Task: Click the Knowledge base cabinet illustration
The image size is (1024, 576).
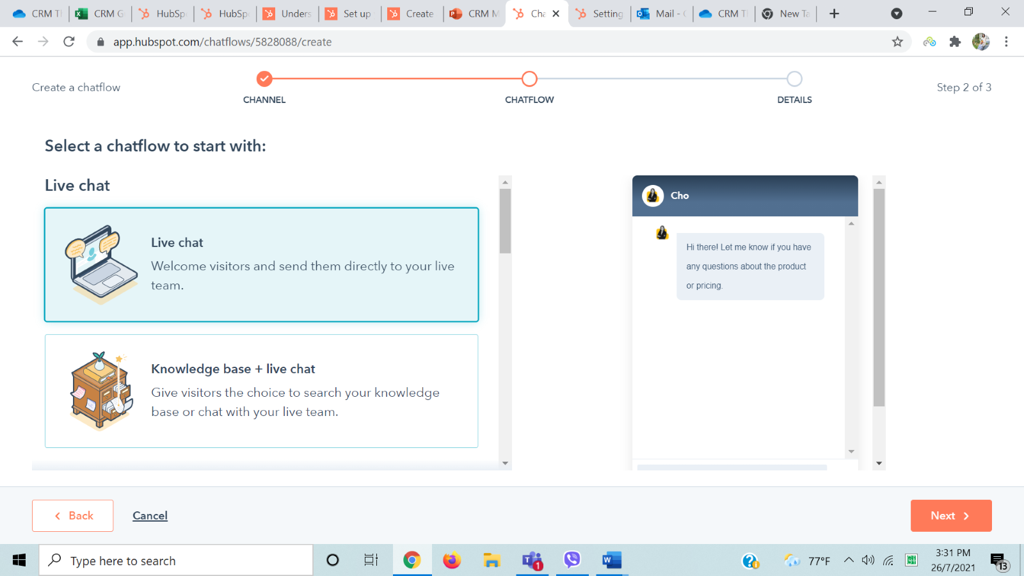Action: point(101,390)
